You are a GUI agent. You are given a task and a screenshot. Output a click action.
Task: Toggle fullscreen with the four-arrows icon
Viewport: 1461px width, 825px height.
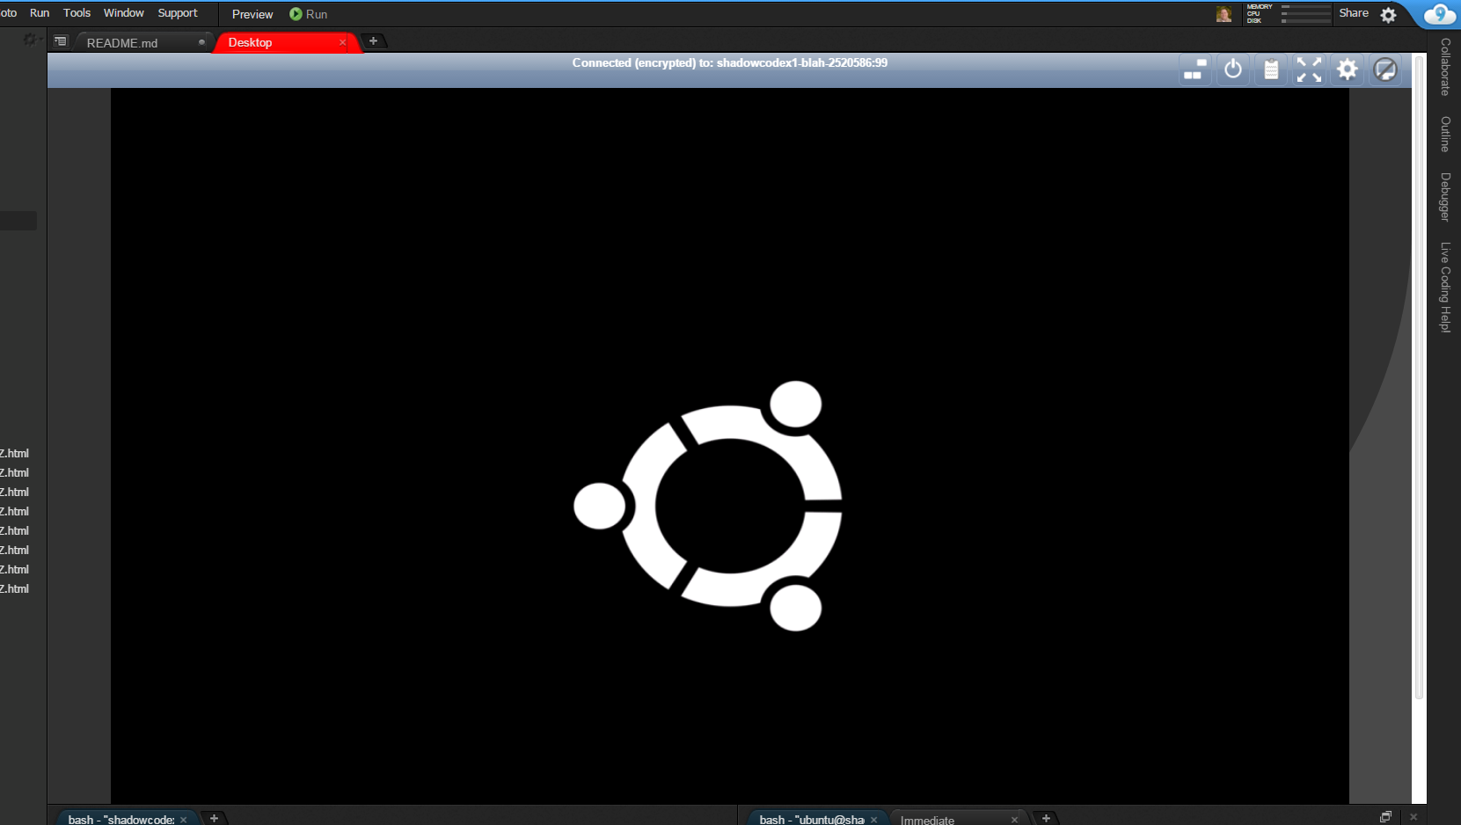[1309, 69]
